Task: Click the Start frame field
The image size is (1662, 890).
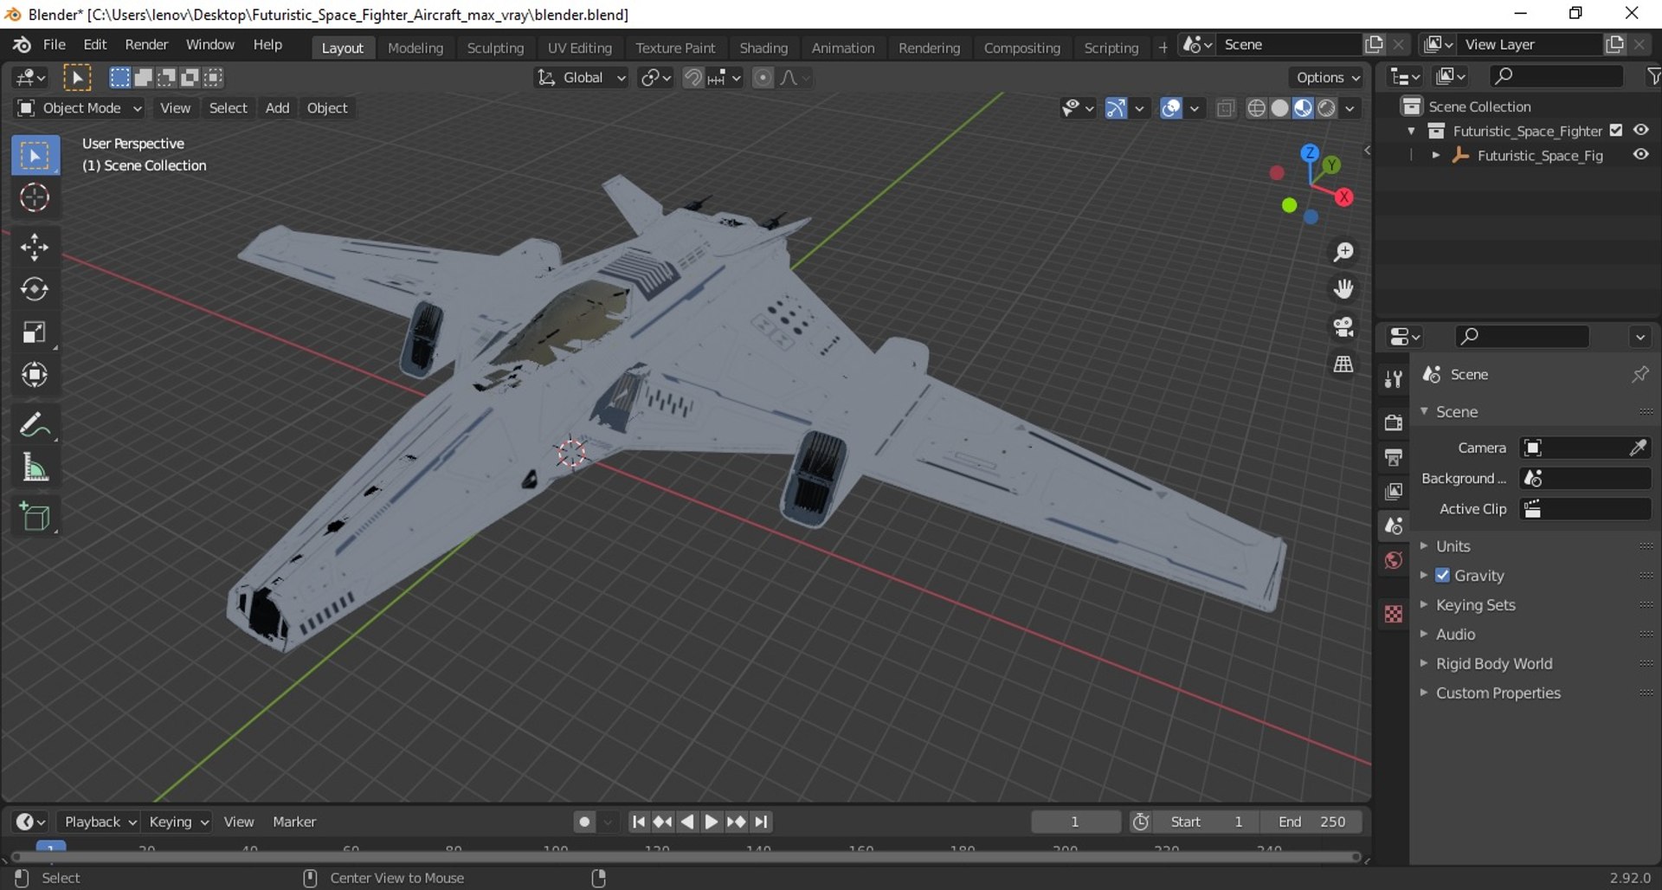Action: (x=1207, y=822)
